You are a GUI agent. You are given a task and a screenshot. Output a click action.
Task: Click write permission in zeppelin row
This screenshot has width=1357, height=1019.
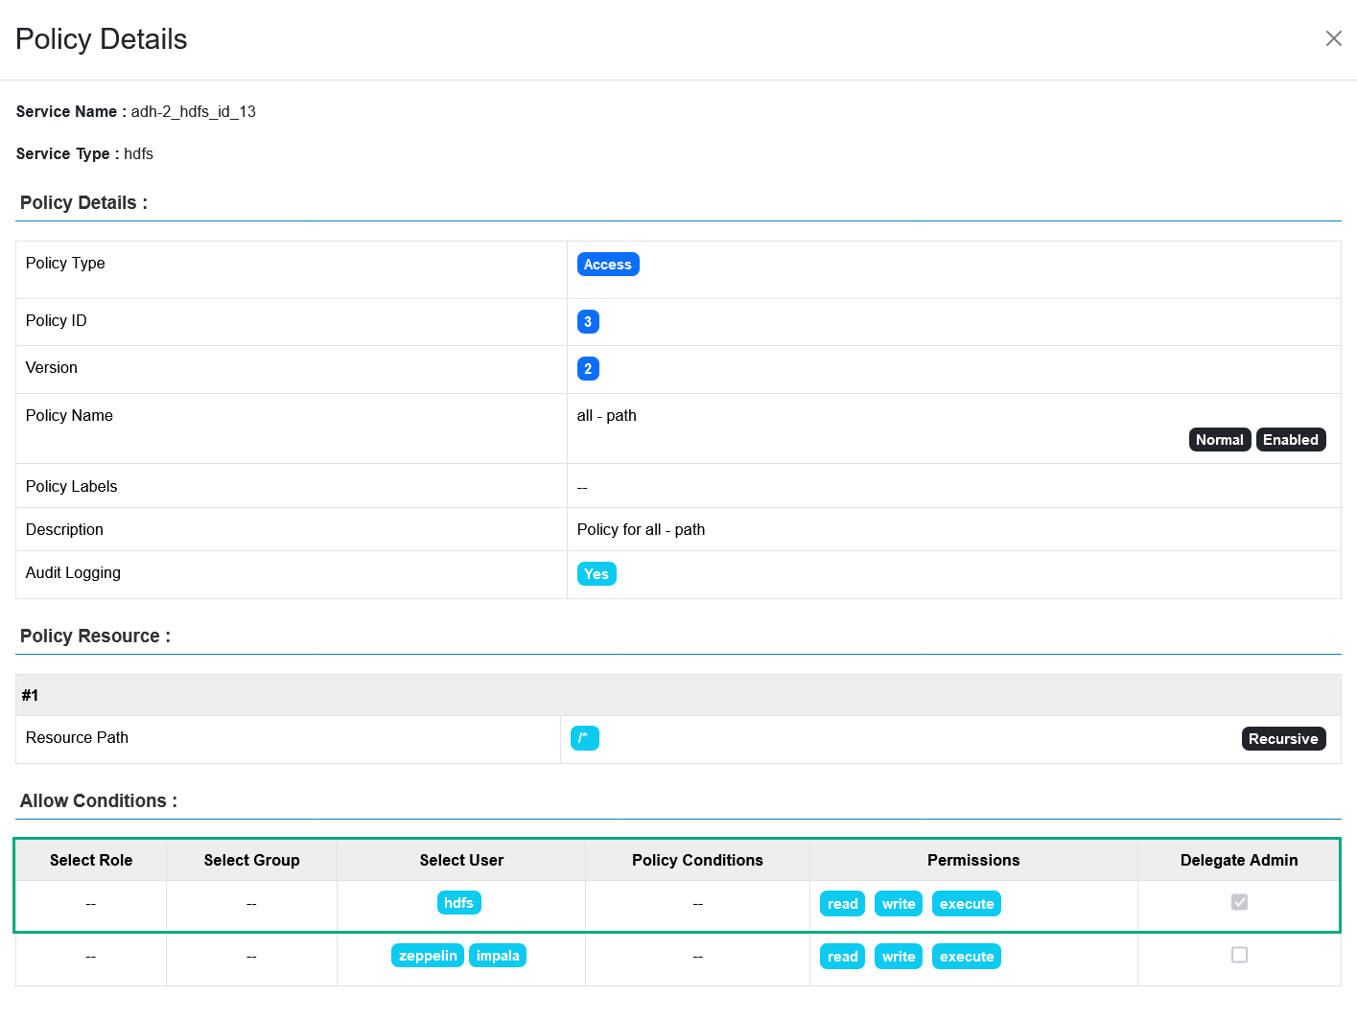coord(899,957)
